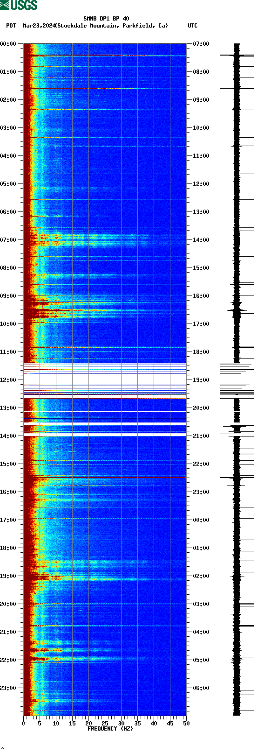Viewport: 257px width, 753px height.
Task: Click the 'UTC' time zone label
Action: pos(193,26)
